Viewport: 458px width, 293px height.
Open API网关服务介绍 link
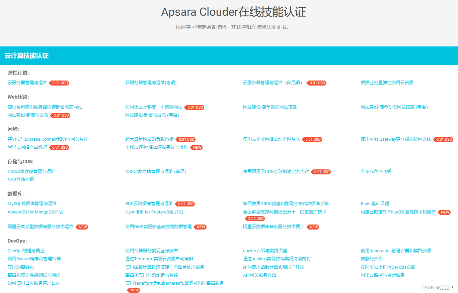pos(259,275)
